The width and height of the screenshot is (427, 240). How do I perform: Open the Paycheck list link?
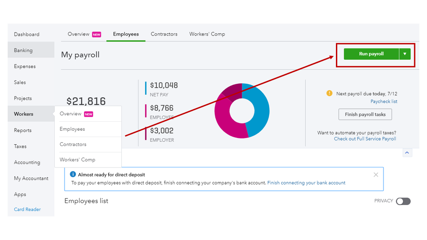[384, 102]
